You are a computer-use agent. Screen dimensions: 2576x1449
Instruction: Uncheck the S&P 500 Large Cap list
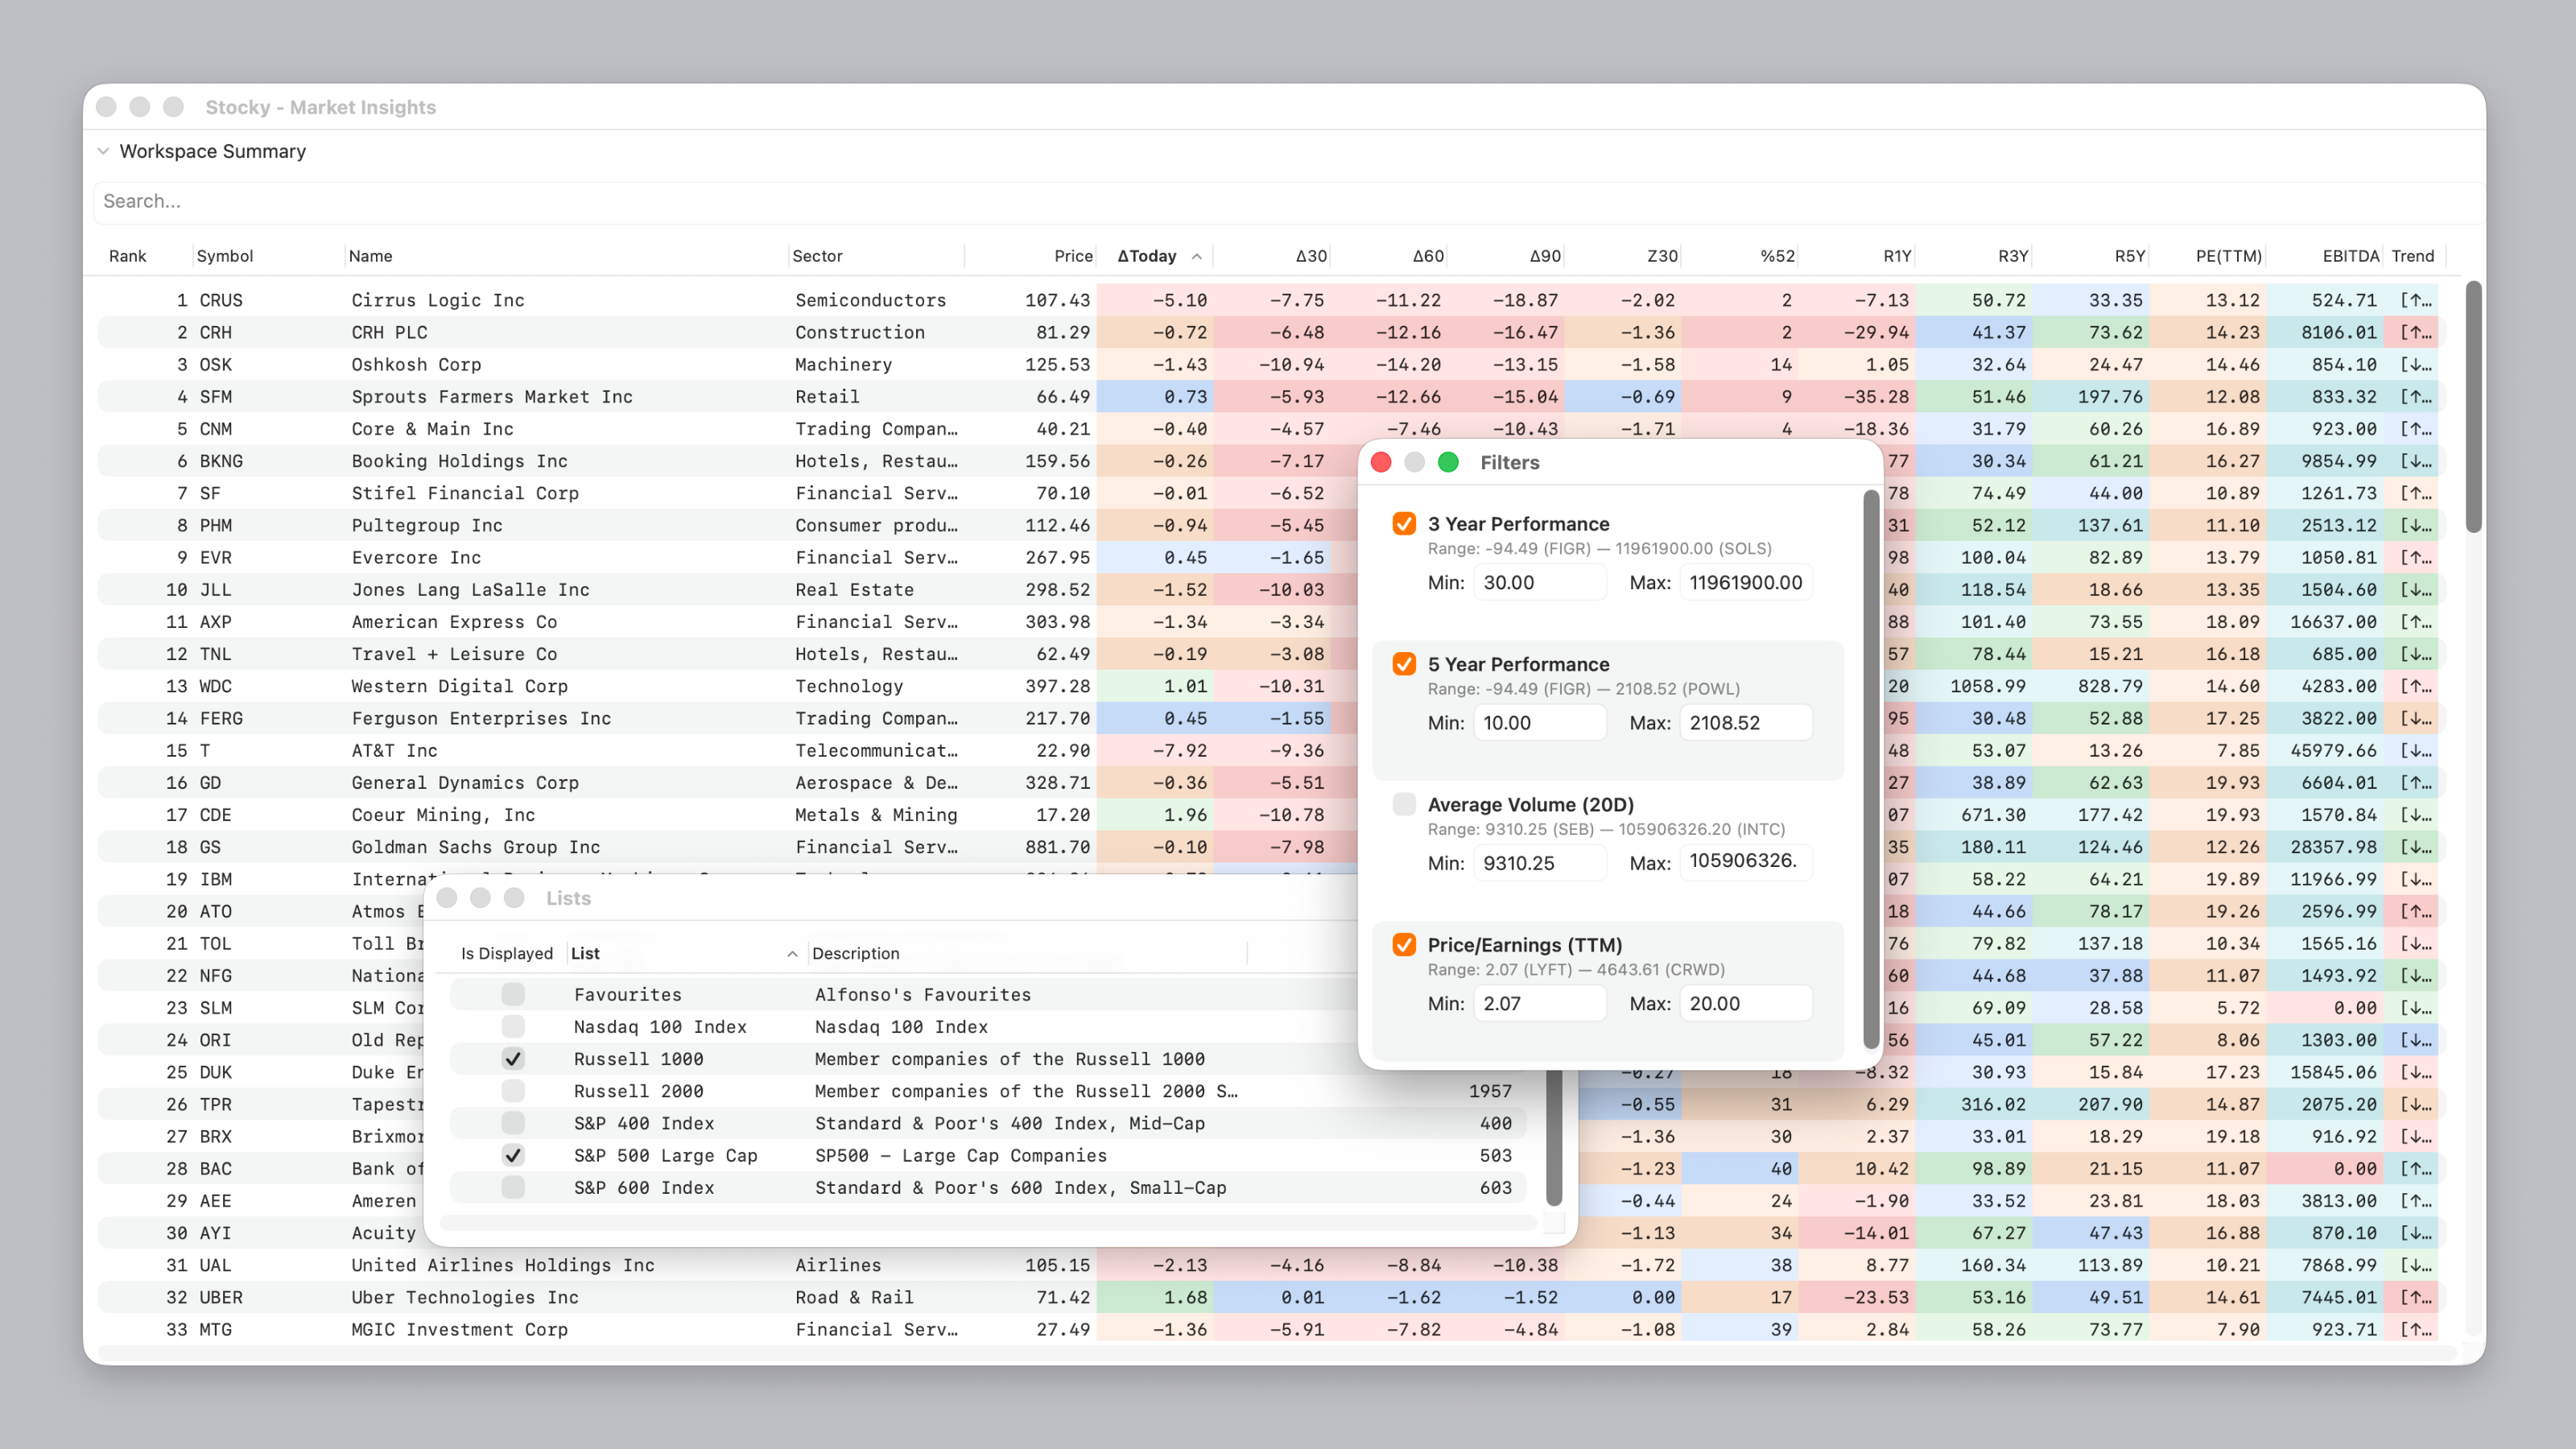click(513, 1155)
